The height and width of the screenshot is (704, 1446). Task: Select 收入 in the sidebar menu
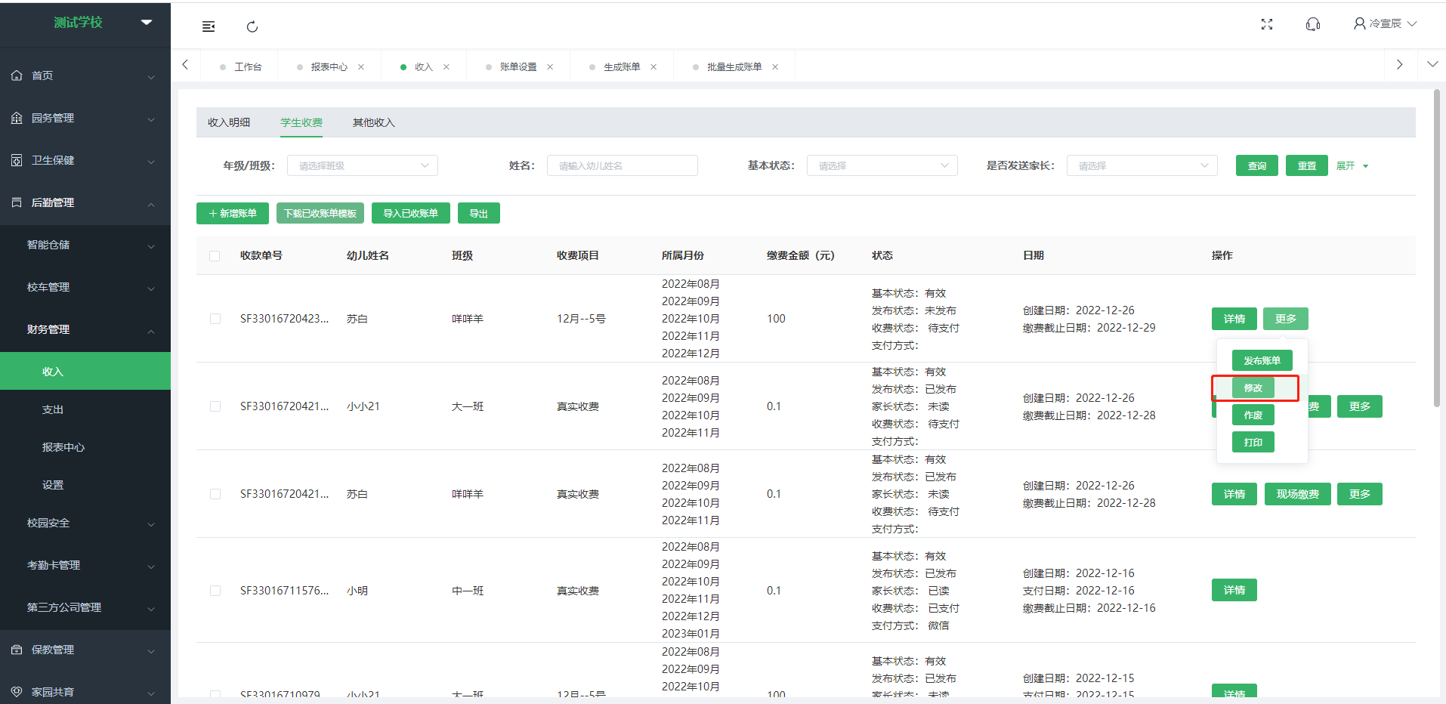[85, 371]
